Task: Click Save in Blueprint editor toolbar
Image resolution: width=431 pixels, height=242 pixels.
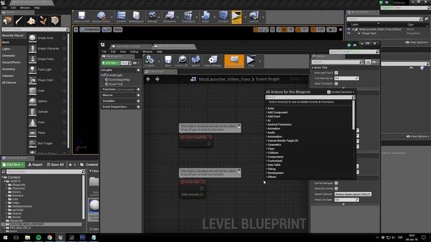Action: 168,61
